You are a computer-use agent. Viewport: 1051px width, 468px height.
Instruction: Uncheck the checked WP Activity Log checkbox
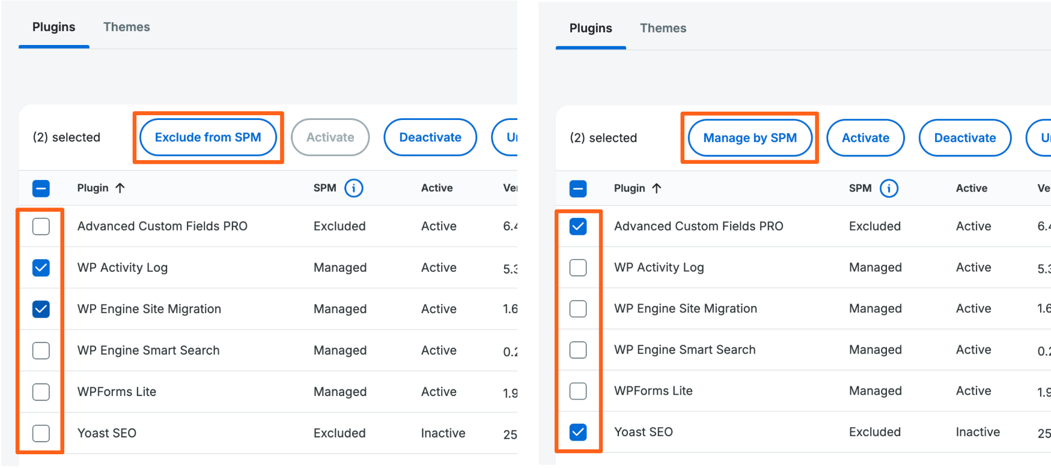click(x=41, y=268)
